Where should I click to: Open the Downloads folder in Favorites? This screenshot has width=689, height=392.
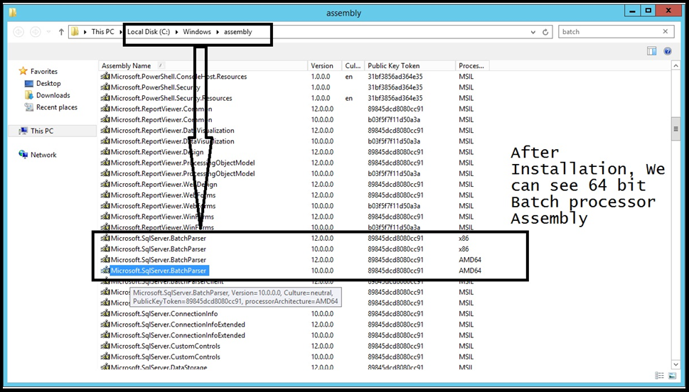point(53,95)
